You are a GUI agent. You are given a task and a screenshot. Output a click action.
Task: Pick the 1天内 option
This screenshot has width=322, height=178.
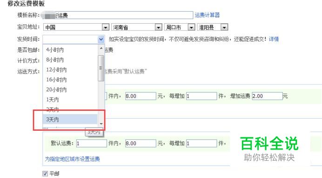[70, 100]
